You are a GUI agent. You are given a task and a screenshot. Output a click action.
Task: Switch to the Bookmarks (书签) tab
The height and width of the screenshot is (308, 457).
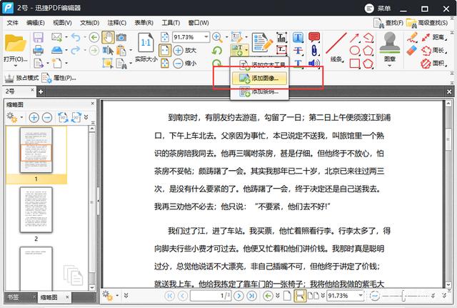pyautogui.click(x=13, y=297)
